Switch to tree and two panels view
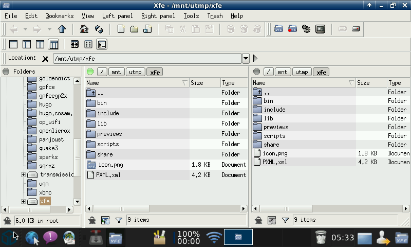The height and width of the screenshot is (247, 411). pyautogui.click(x=54, y=44)
